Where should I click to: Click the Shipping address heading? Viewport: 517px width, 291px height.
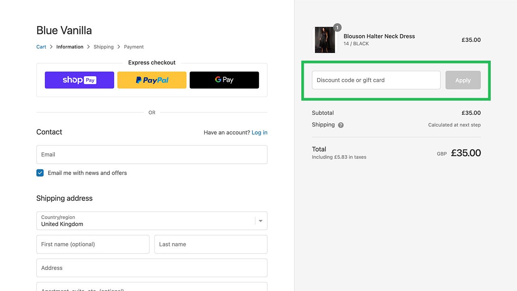coord(65,198)
